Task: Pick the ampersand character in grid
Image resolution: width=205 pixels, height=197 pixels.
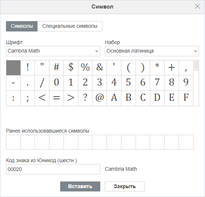Action: pyautogui.click(x=100, y=68)
